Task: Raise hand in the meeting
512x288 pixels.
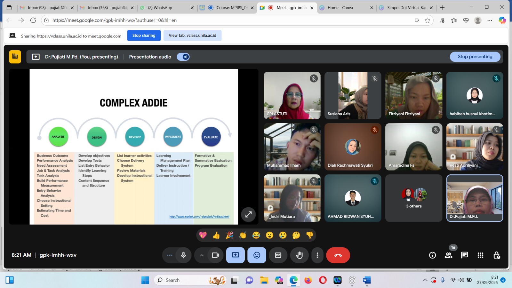Action: pos(299,255)
